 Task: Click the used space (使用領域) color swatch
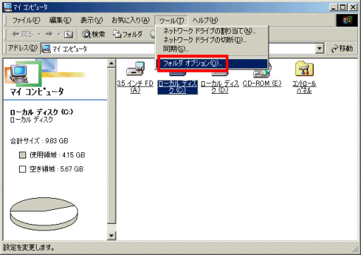pyautogui.click(x=23, y=155)
